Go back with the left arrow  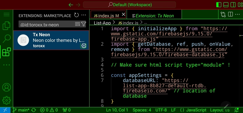71,5
